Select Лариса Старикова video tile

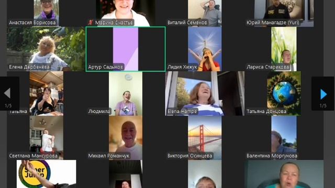(x=284, y=49)
